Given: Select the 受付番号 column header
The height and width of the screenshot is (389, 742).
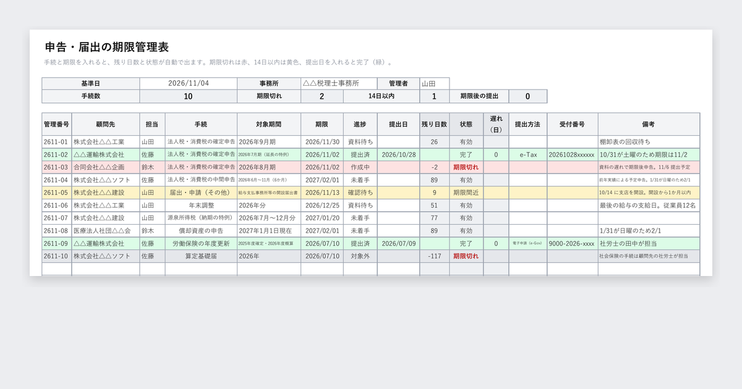Looking at the screenshot, I should [x=572, y=124].
